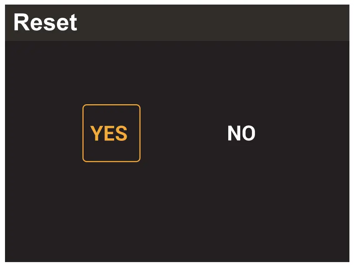Answer NO to the Reset question
The height and width of the screenshot is (265, 354).
tap(241, 134)
